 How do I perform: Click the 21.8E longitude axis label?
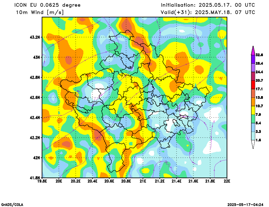click(210, 181)
